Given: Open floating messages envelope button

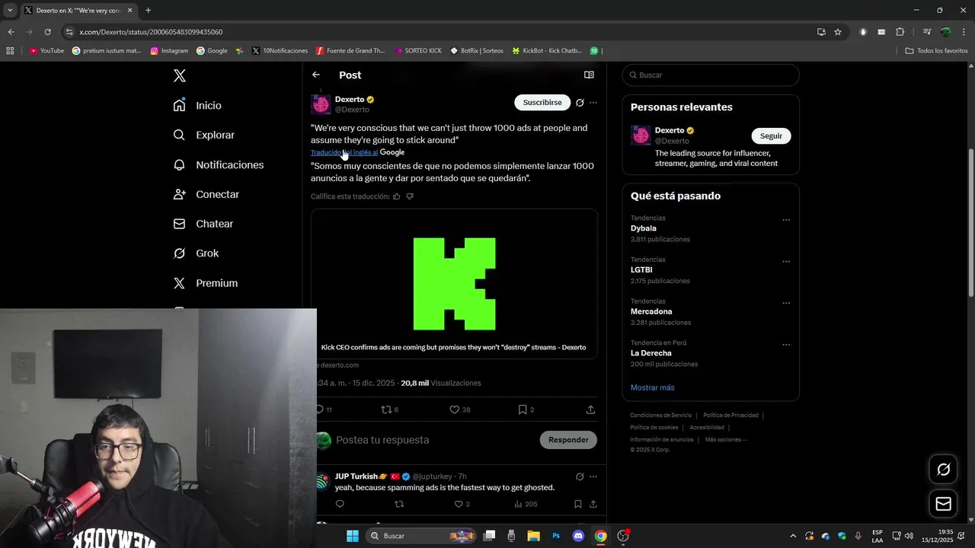Looking at the screenshot, I should click(x=943, y=504).
